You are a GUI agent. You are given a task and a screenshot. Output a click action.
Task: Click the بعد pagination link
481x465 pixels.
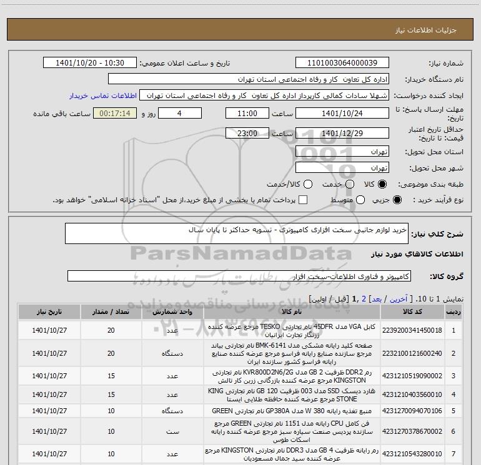coord(377,299)
